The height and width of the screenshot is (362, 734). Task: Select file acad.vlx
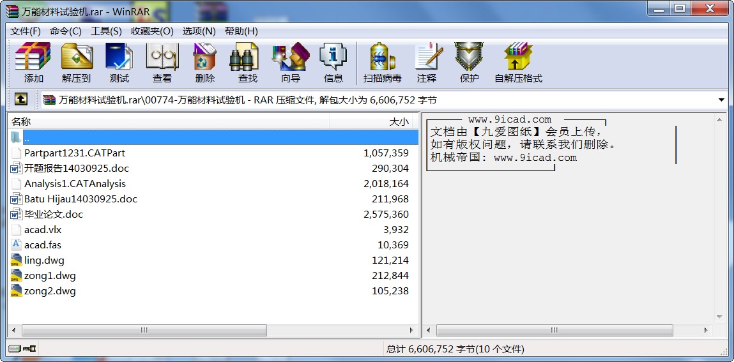[x=43, y=230]
